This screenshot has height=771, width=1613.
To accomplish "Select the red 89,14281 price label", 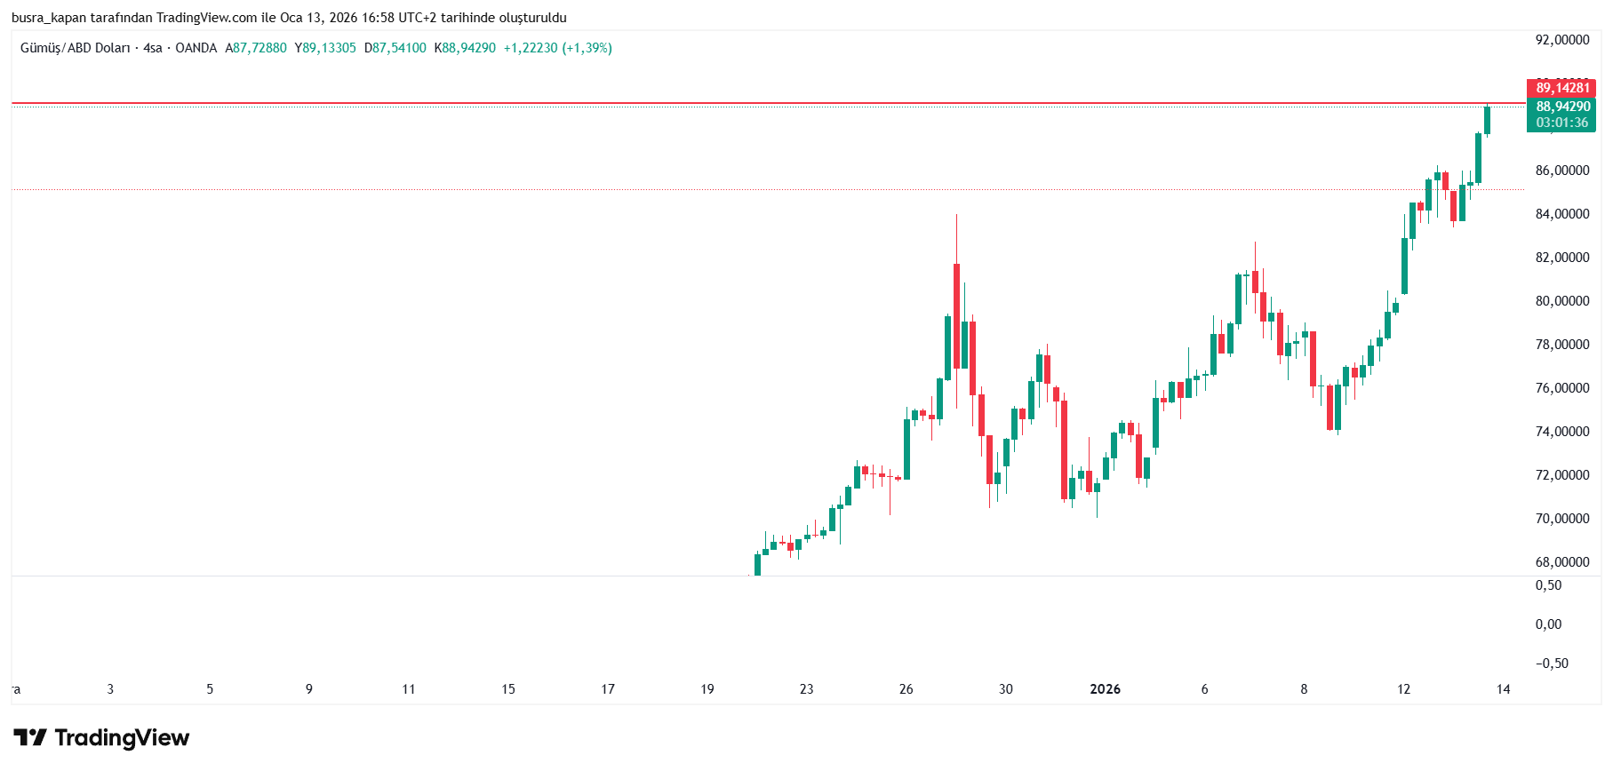I will pyautogui.click(x=1561, y=88).
